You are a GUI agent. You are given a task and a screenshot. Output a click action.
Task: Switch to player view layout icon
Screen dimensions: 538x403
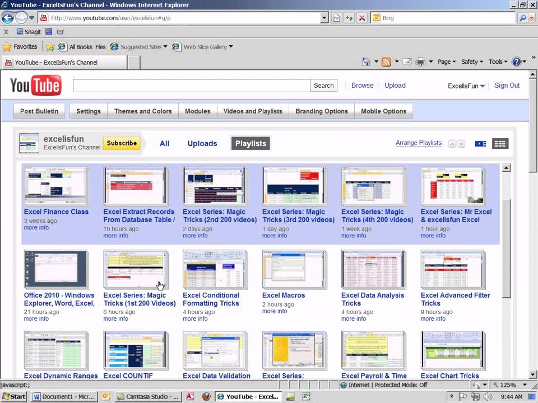click(x=480, y=144)
